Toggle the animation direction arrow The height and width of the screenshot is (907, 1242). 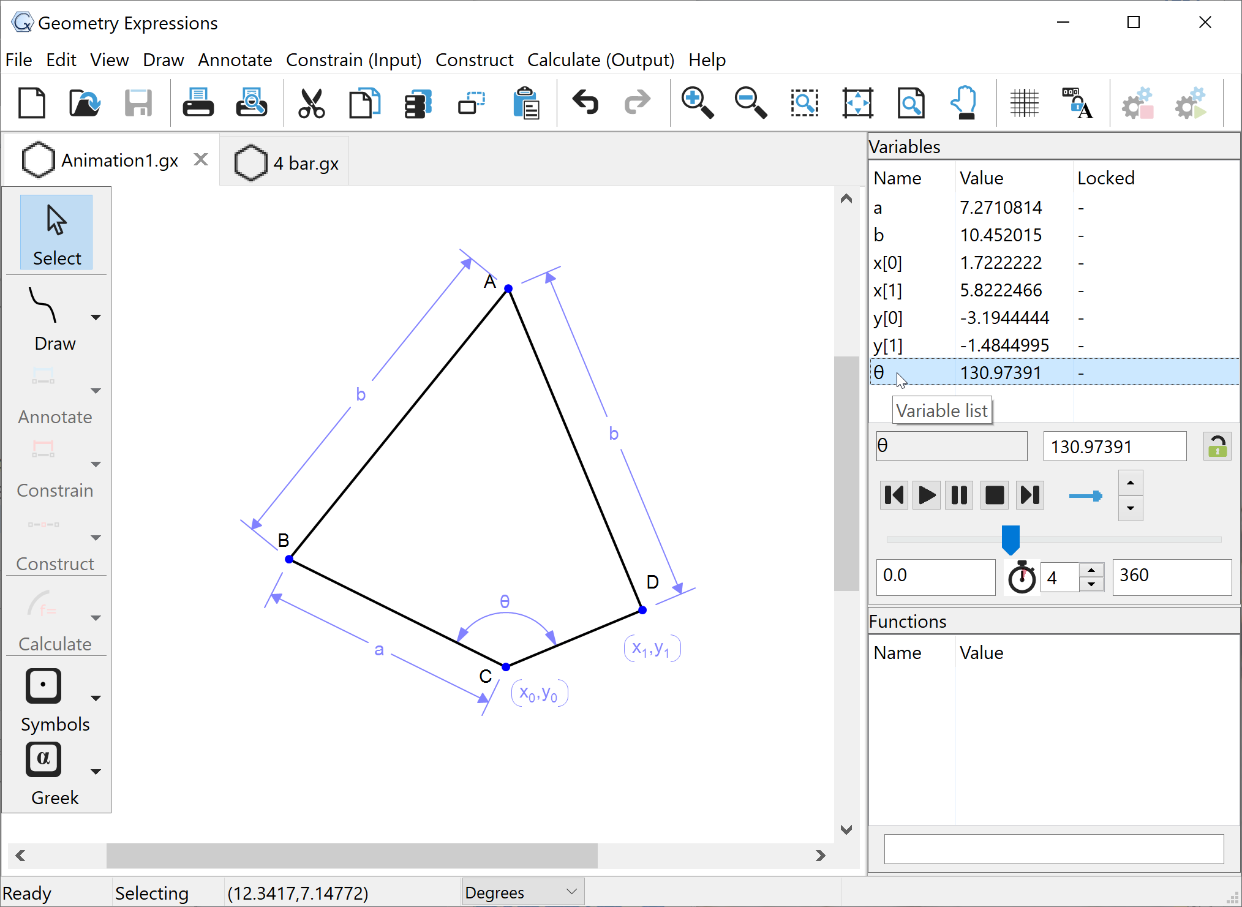click(x=1085, y=495)
